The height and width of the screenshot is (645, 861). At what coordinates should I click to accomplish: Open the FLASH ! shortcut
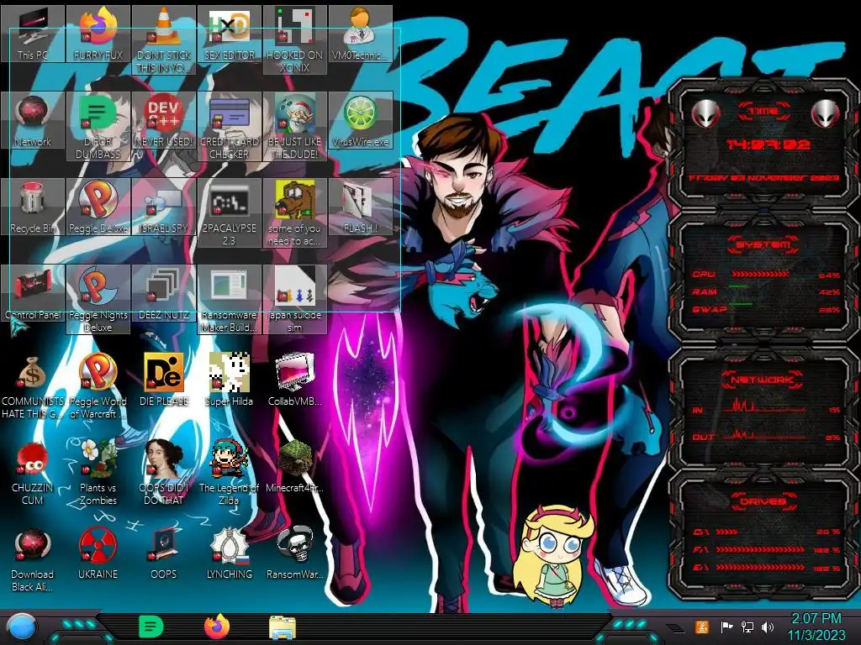click(360, 207)
